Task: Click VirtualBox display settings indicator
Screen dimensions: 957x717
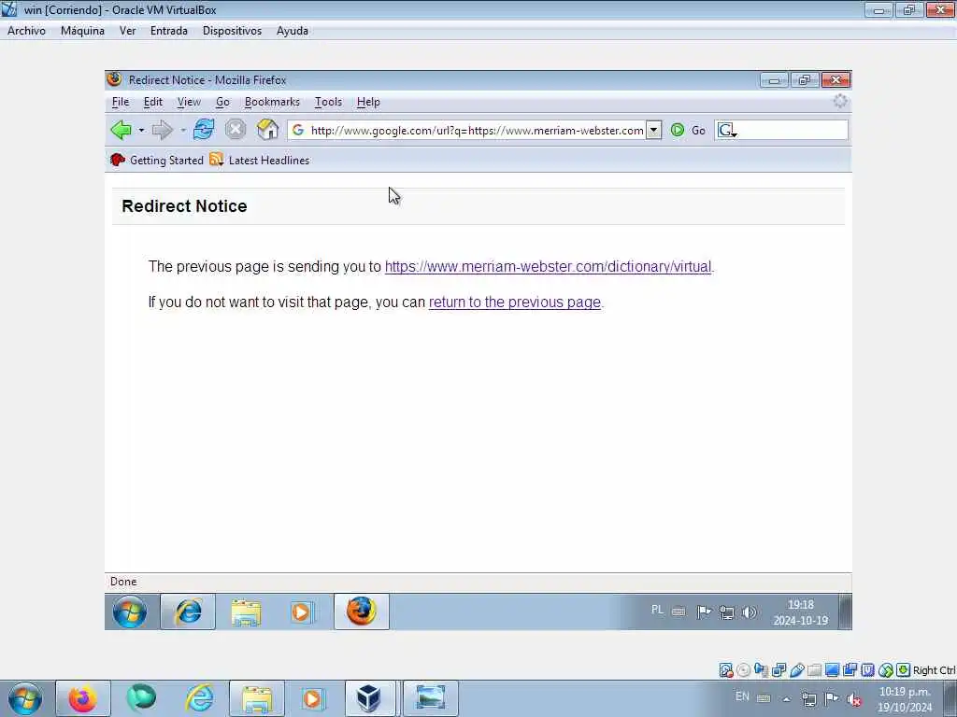Action: coord(832,670)
